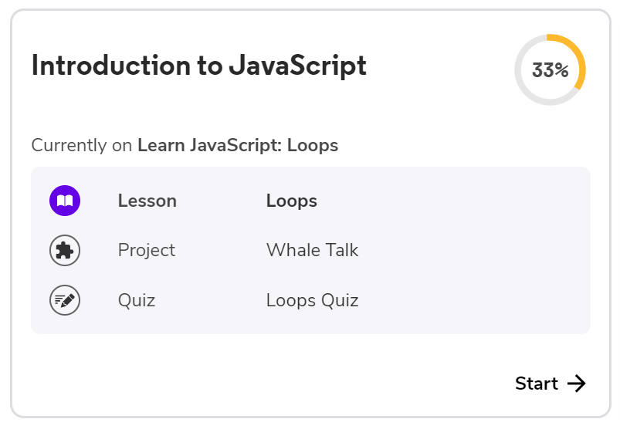Open the Introduction to JavaScript course title
This screenshot has width=620, height=429.
(198, 66)
